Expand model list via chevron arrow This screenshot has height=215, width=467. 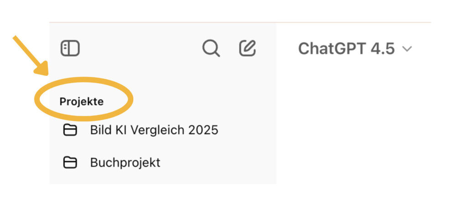[x=407, y=49]
